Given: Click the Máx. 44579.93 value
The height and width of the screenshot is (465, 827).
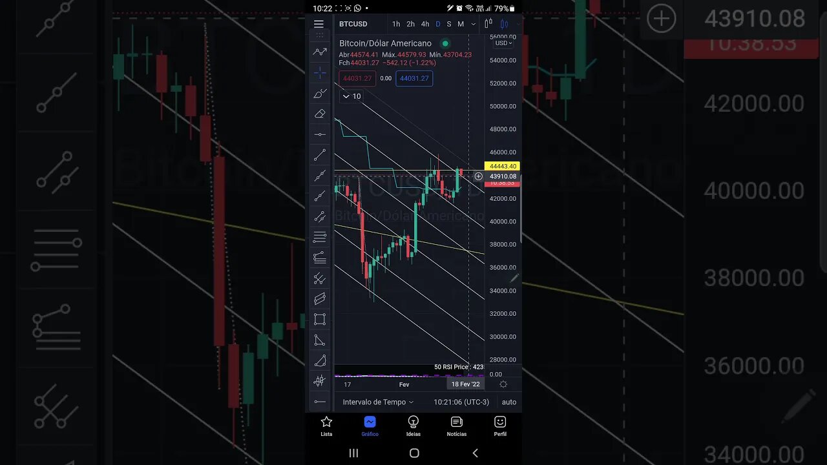Looking at the screenshot, I should pyautogui.click(x=404, y=55).
